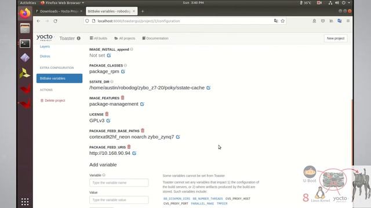The image size is (371, 208).
Task: Open the system menu power dropdown
Action: click(345, 3)
